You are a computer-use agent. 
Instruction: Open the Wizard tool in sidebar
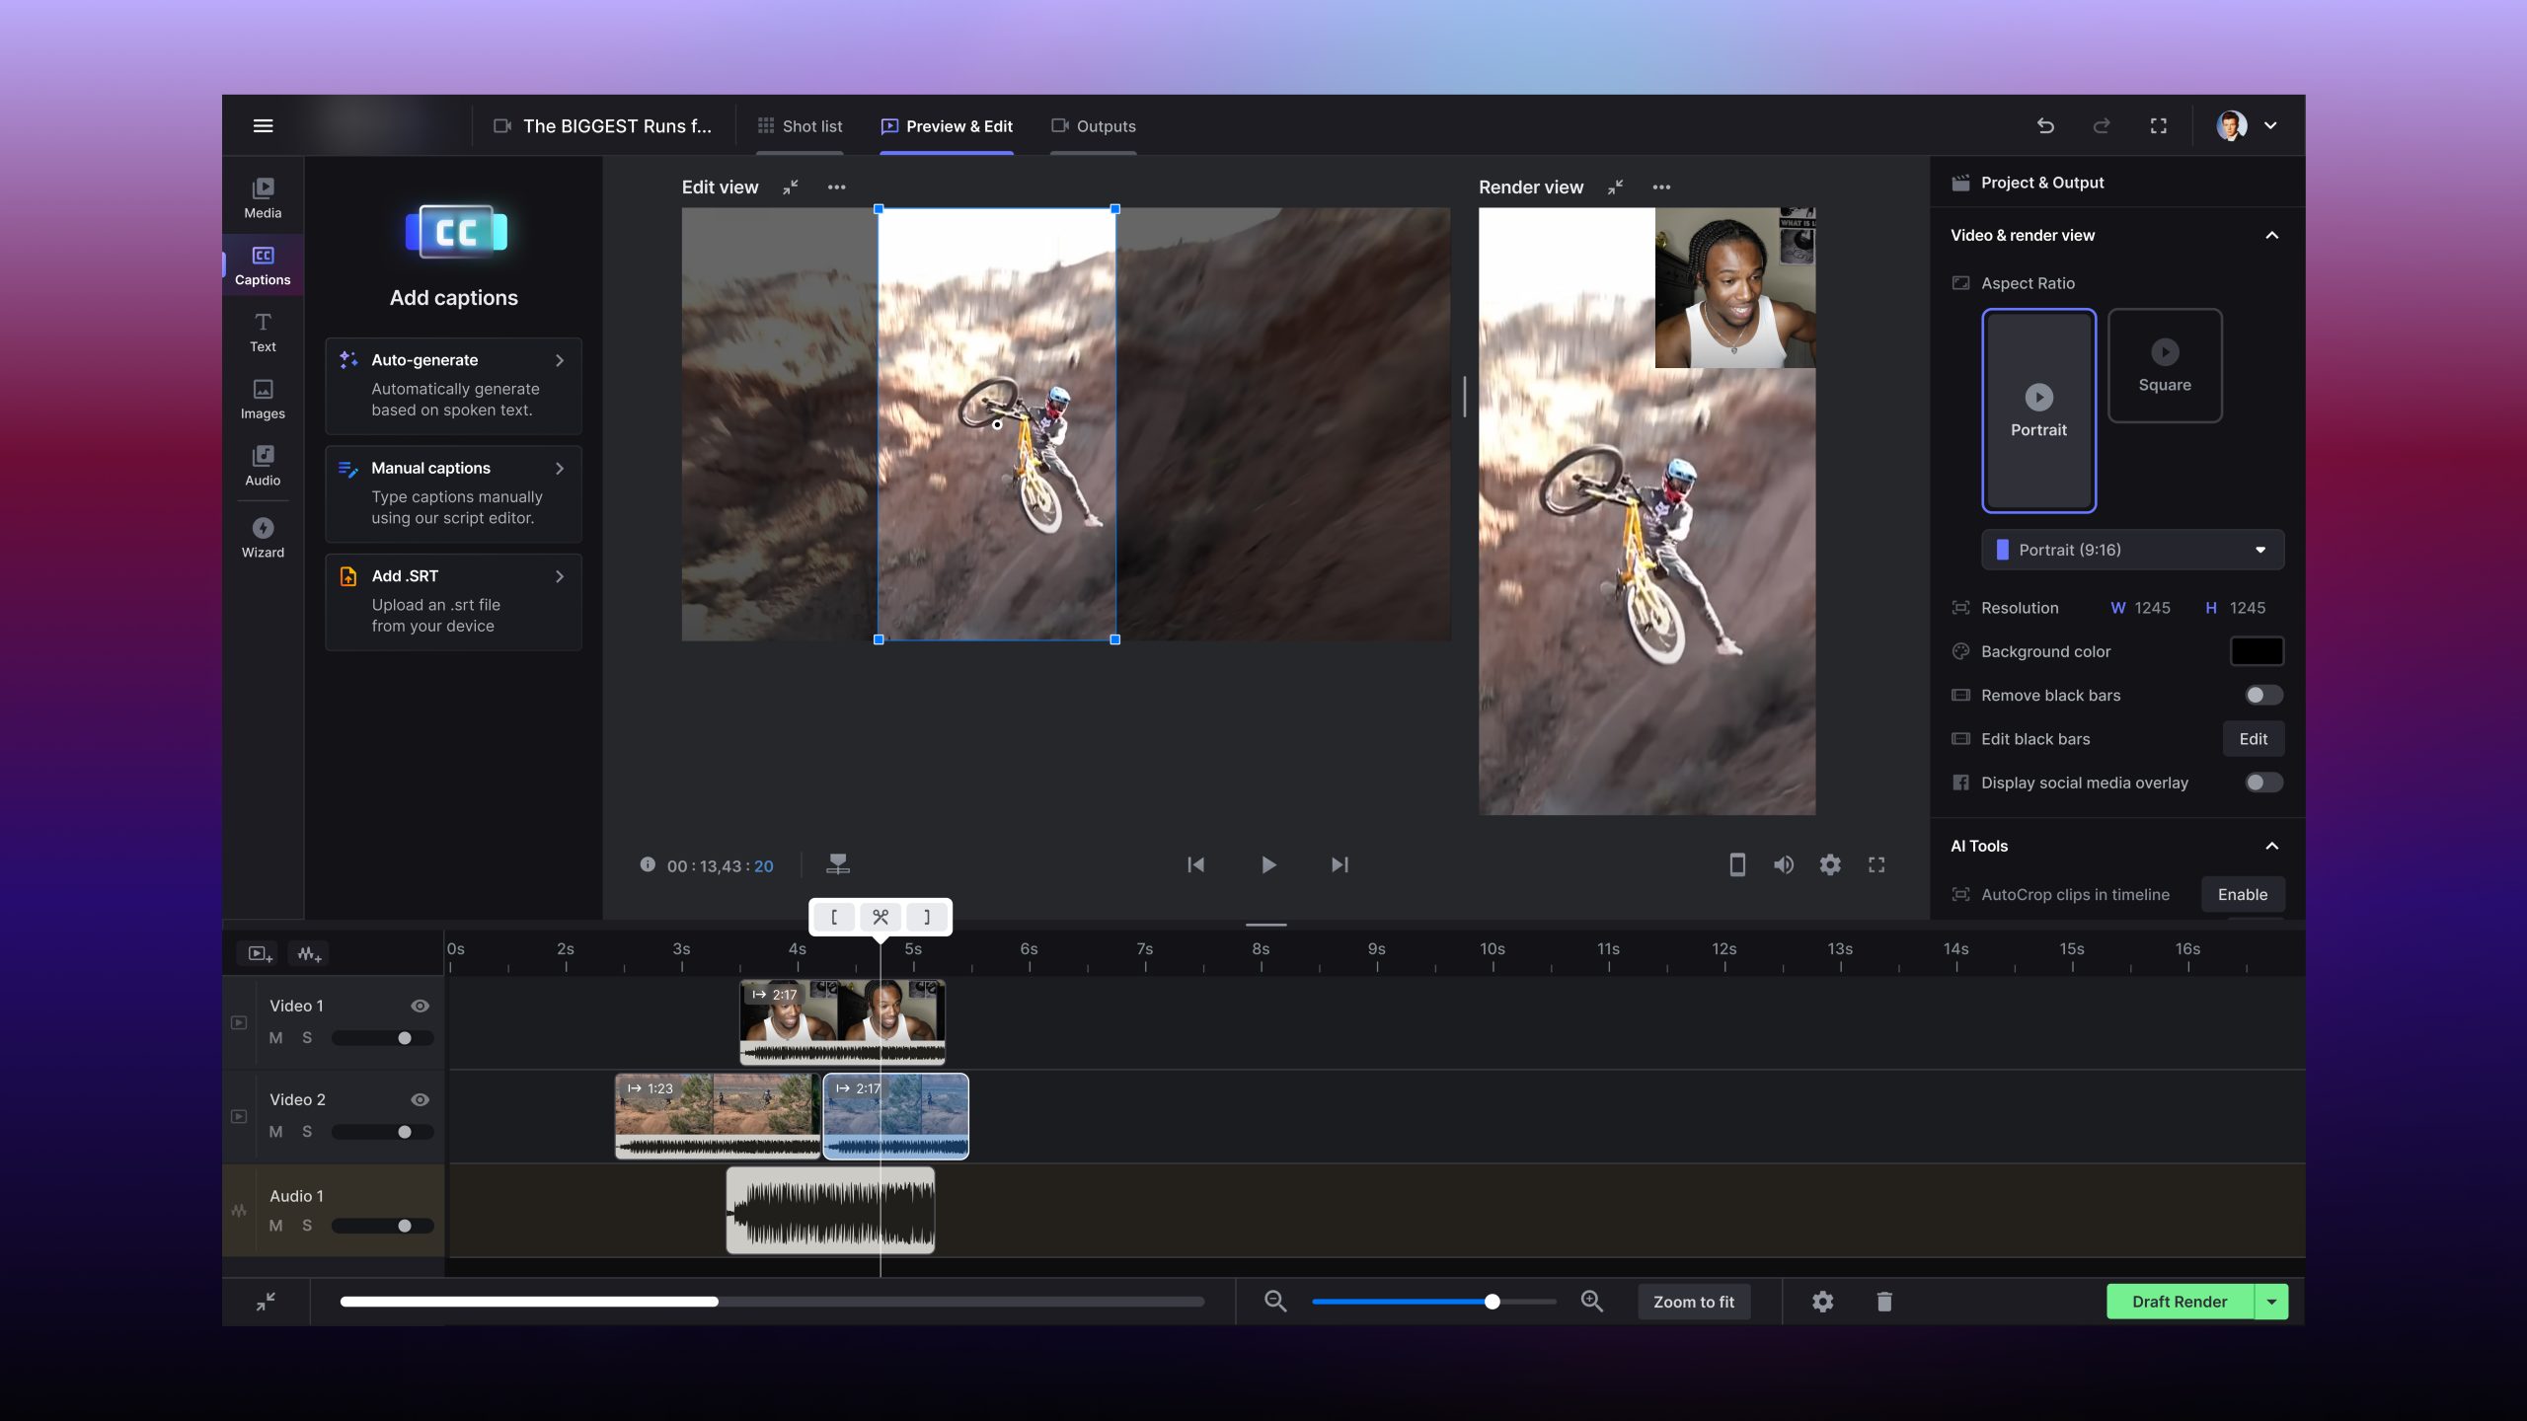(x=263, y=537)
